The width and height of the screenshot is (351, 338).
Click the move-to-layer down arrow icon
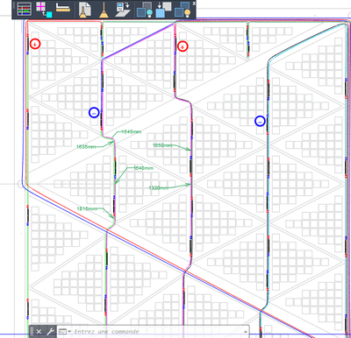tap(163, 10)
